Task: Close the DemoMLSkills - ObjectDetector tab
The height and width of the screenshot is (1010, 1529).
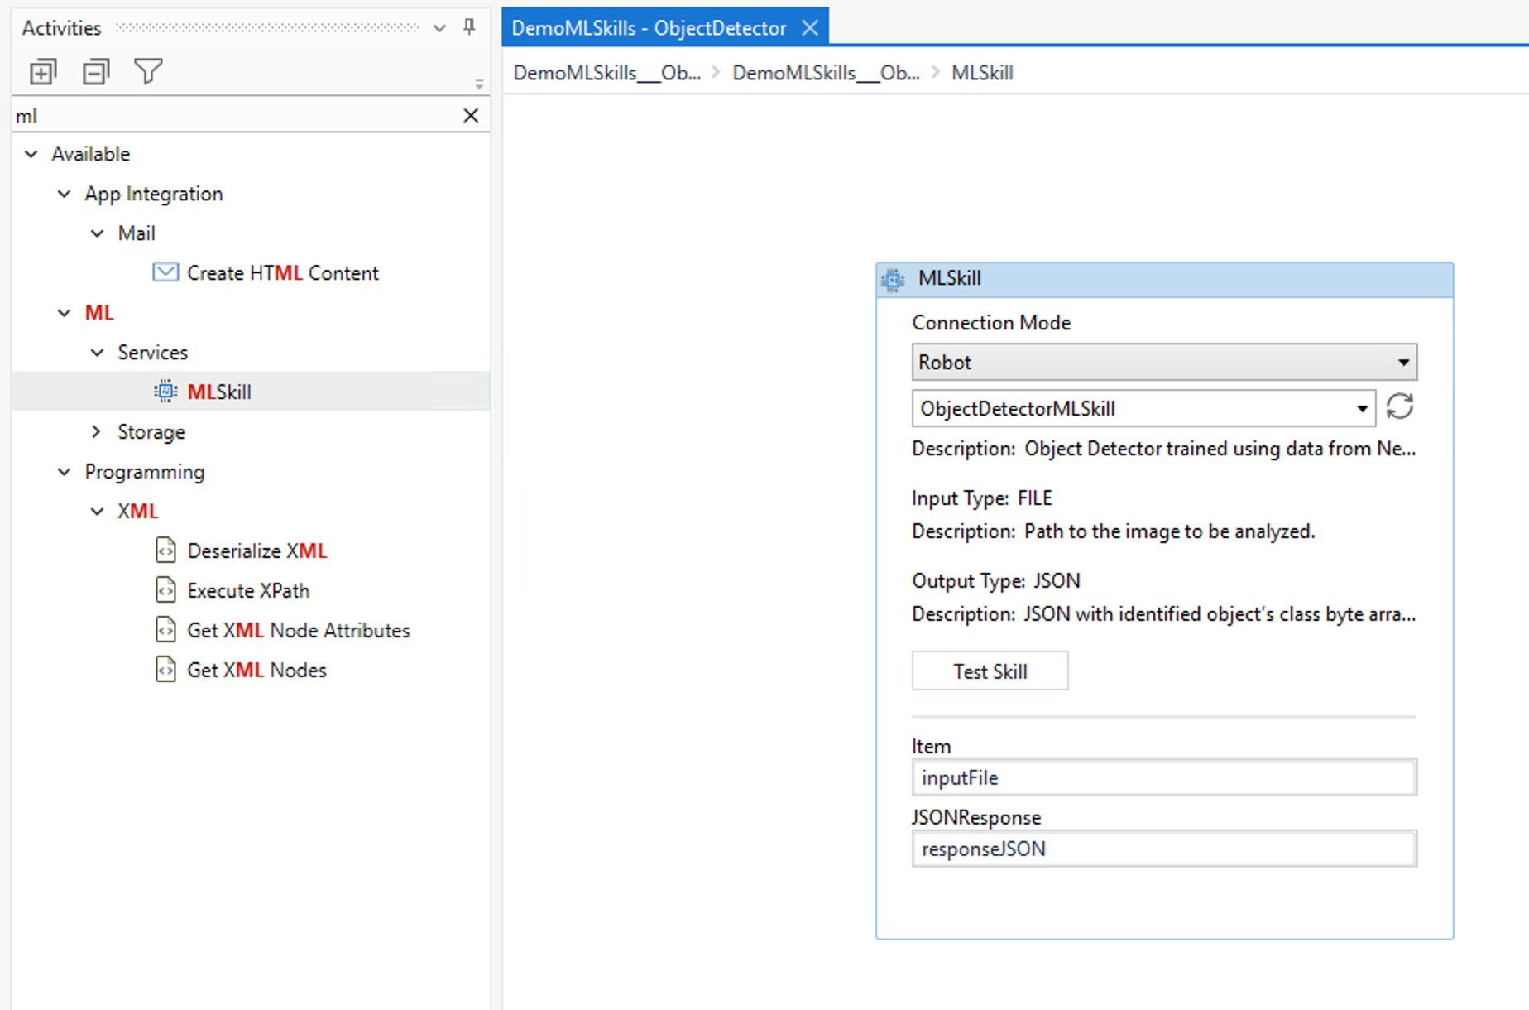Action: coord(811,28)
